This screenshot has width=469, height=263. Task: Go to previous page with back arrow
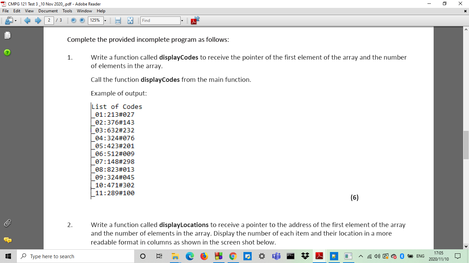[x=28, y=20]
